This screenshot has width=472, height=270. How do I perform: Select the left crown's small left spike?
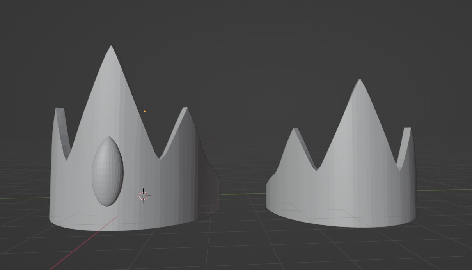pyautogui.click(x=61, y=128)
